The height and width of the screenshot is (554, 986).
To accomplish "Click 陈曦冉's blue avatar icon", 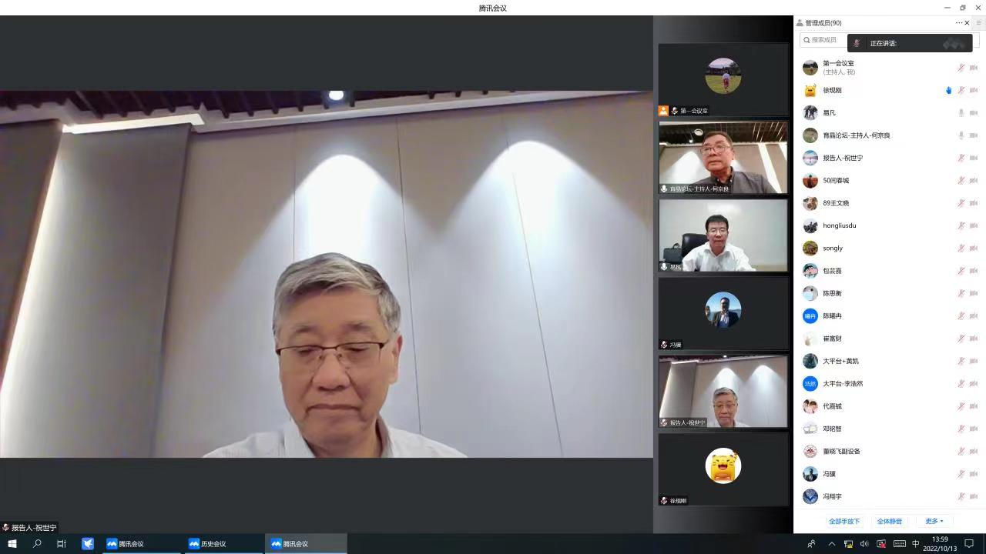I will [x=810, y=316].
